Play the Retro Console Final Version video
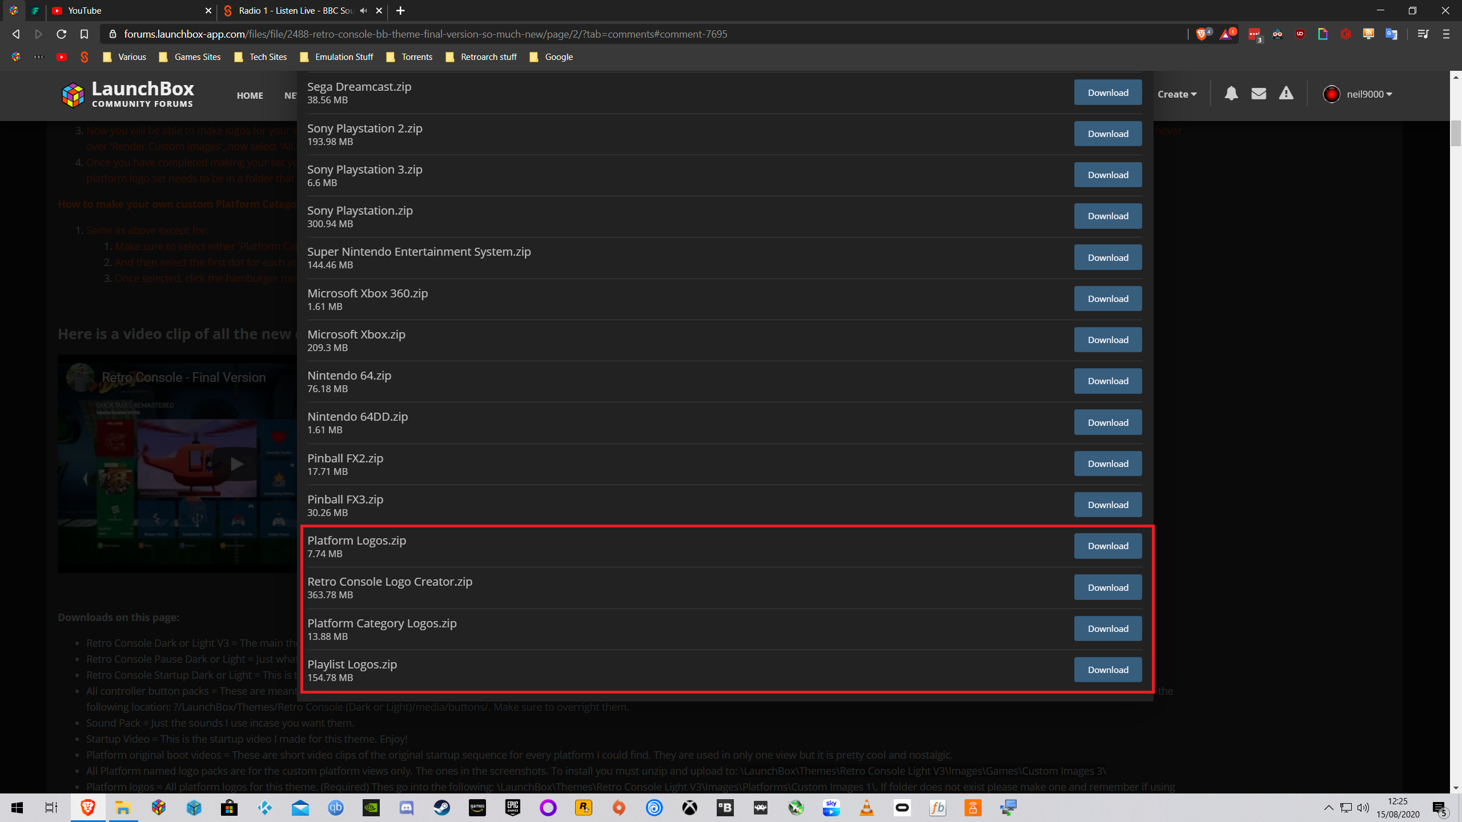1462x822 pixels. coord(236,464)
